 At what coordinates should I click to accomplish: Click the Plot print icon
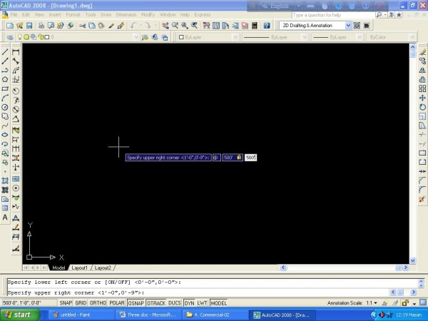coord(41,26)
